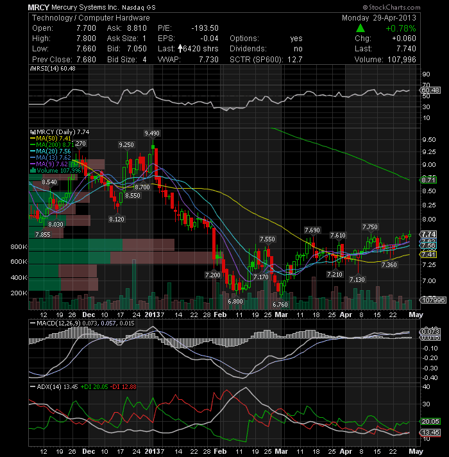
Task: Click the StockCharts.com label at top right
Action: click(x=392, y=7)
